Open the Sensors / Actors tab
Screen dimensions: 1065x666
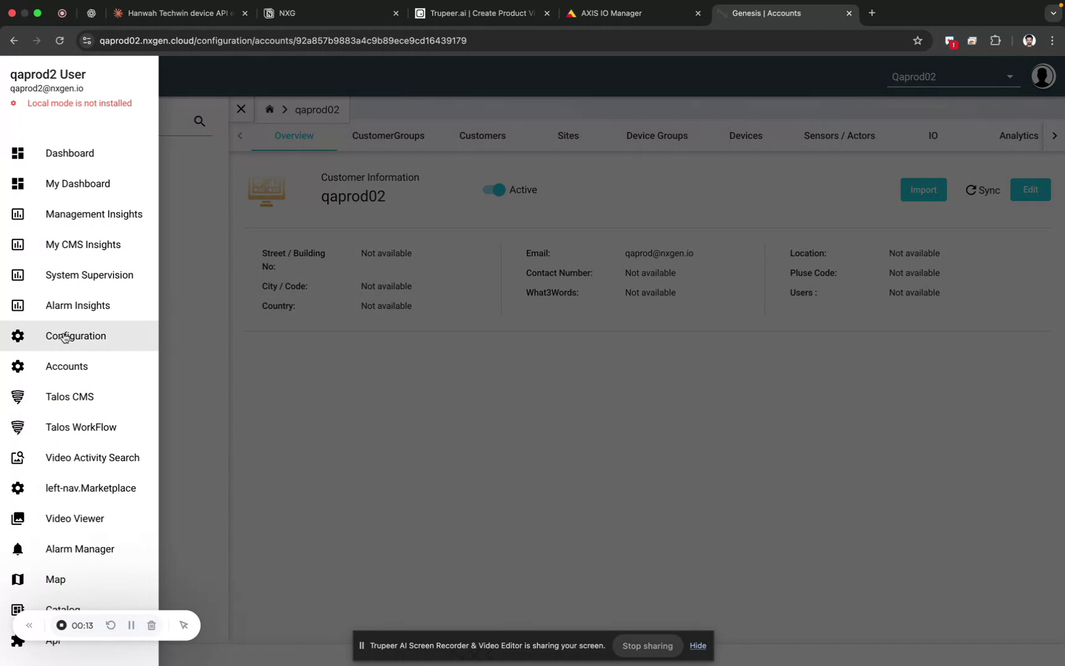point(839,136)
